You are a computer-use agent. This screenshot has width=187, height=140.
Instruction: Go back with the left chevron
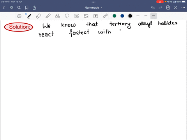tap(4, 8)
